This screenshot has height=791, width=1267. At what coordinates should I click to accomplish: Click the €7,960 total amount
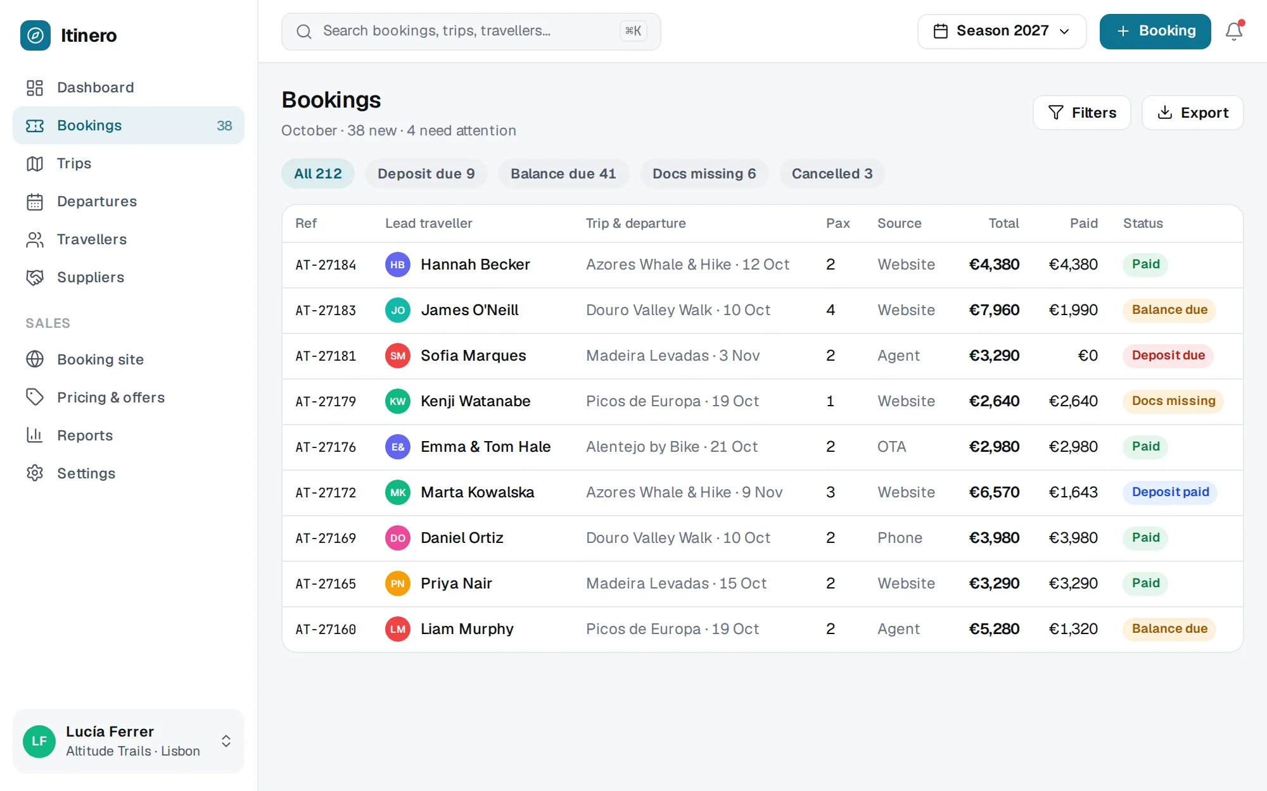coord(994,310)
